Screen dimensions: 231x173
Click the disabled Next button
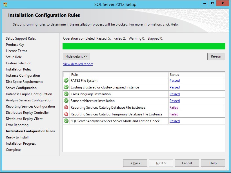(x=161, y=163)
